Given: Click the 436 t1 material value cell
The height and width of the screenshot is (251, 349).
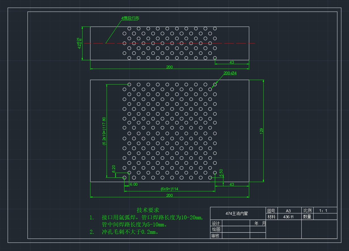Looking at the screenshot, I should click(288, 217).
